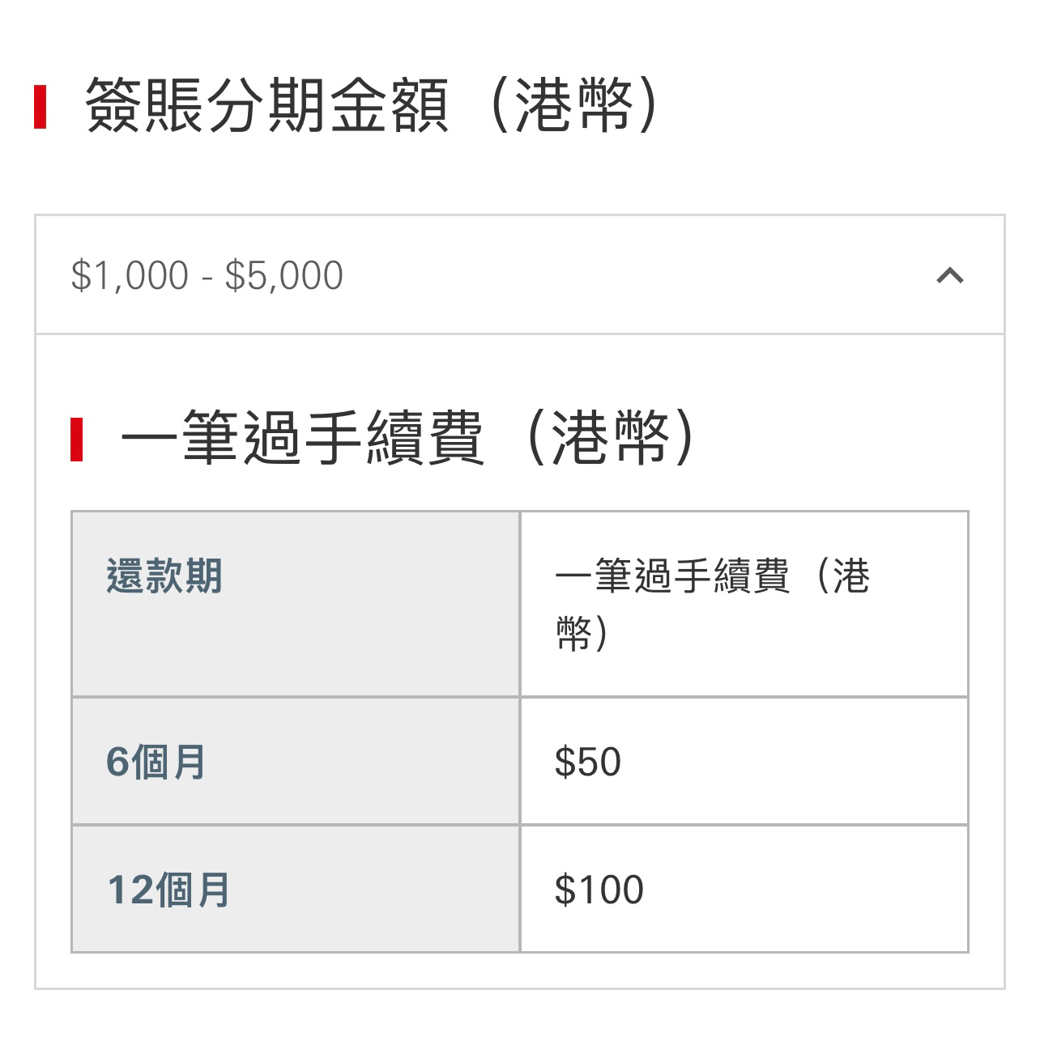Image resolution: width=1040 pixels, height=1041 pixels.
Task: Click the red marker beside 一筆過手續費 heading
Action: 77,440
